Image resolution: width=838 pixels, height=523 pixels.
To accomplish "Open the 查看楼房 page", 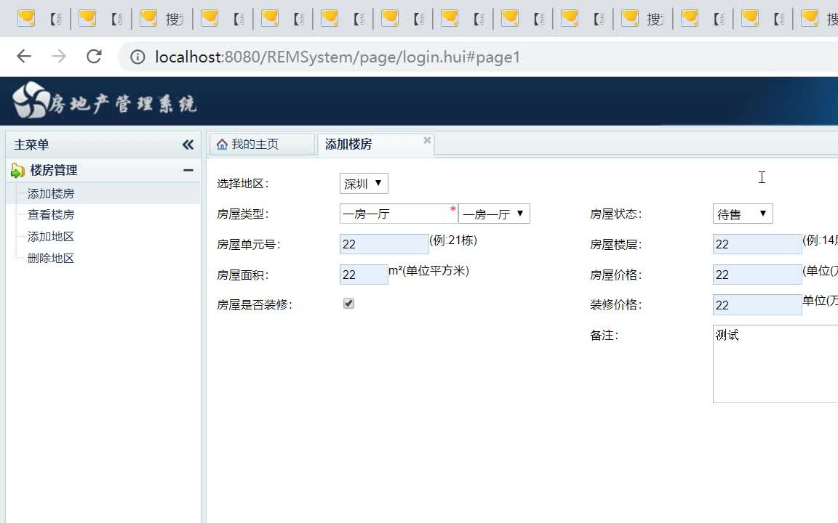I will click(x=50, y=214).
